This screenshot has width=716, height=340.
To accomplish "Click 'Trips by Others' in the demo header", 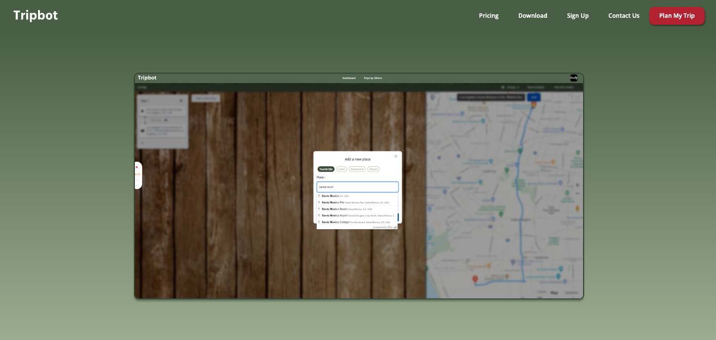I will [x=373, y=78].
